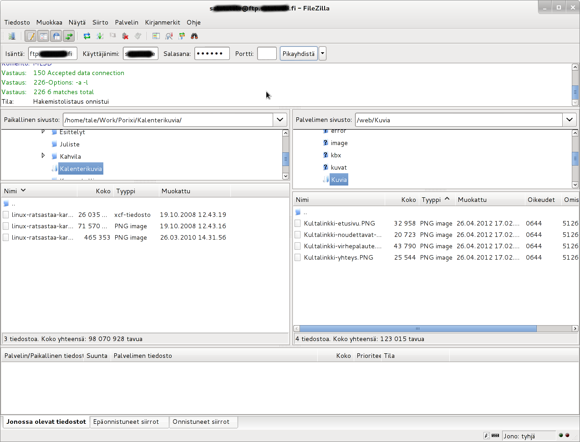Open the directory listing filters dialog

156,36
